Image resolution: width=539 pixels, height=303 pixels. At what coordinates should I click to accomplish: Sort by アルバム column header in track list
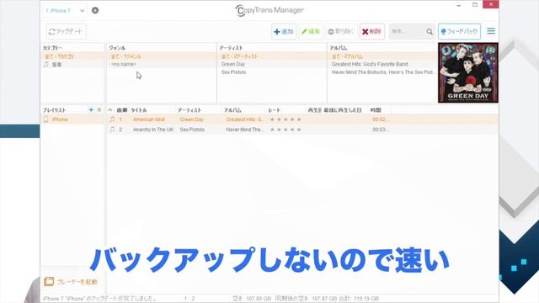[232, 110]
